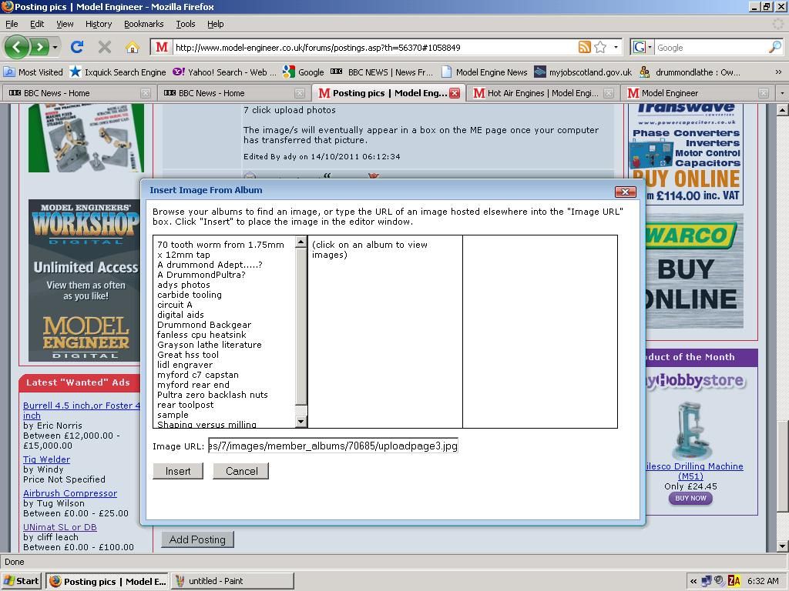Open the address bar history dropdown
789x591 pixels.
coord(616,47)
